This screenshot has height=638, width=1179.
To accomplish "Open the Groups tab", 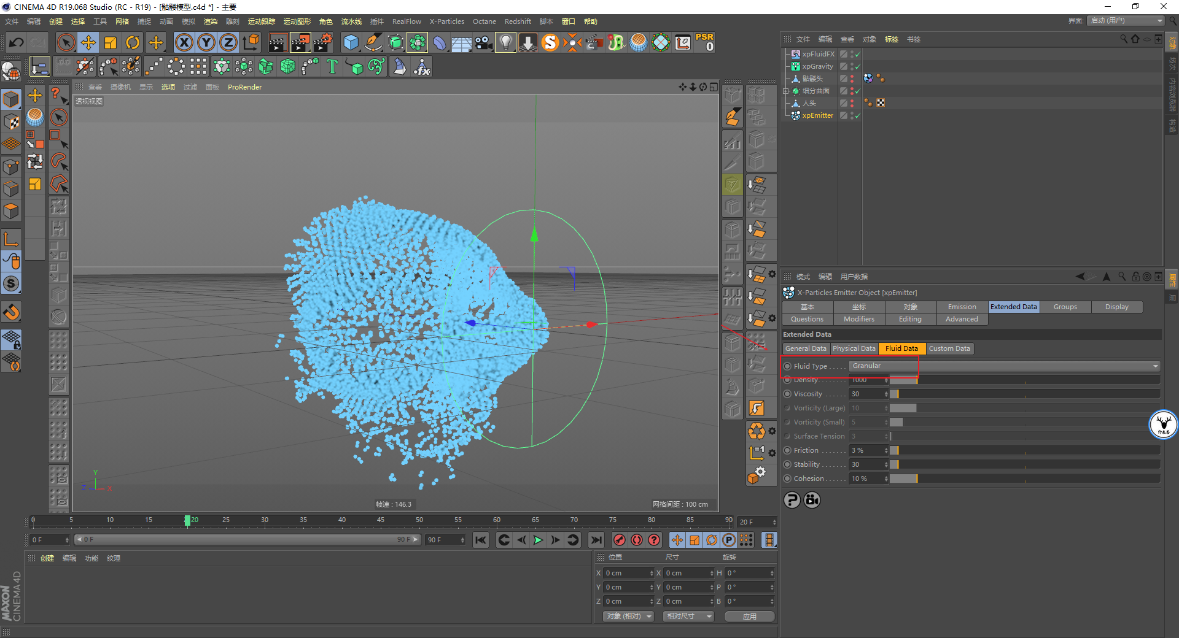I will [x=1065, y=307].
